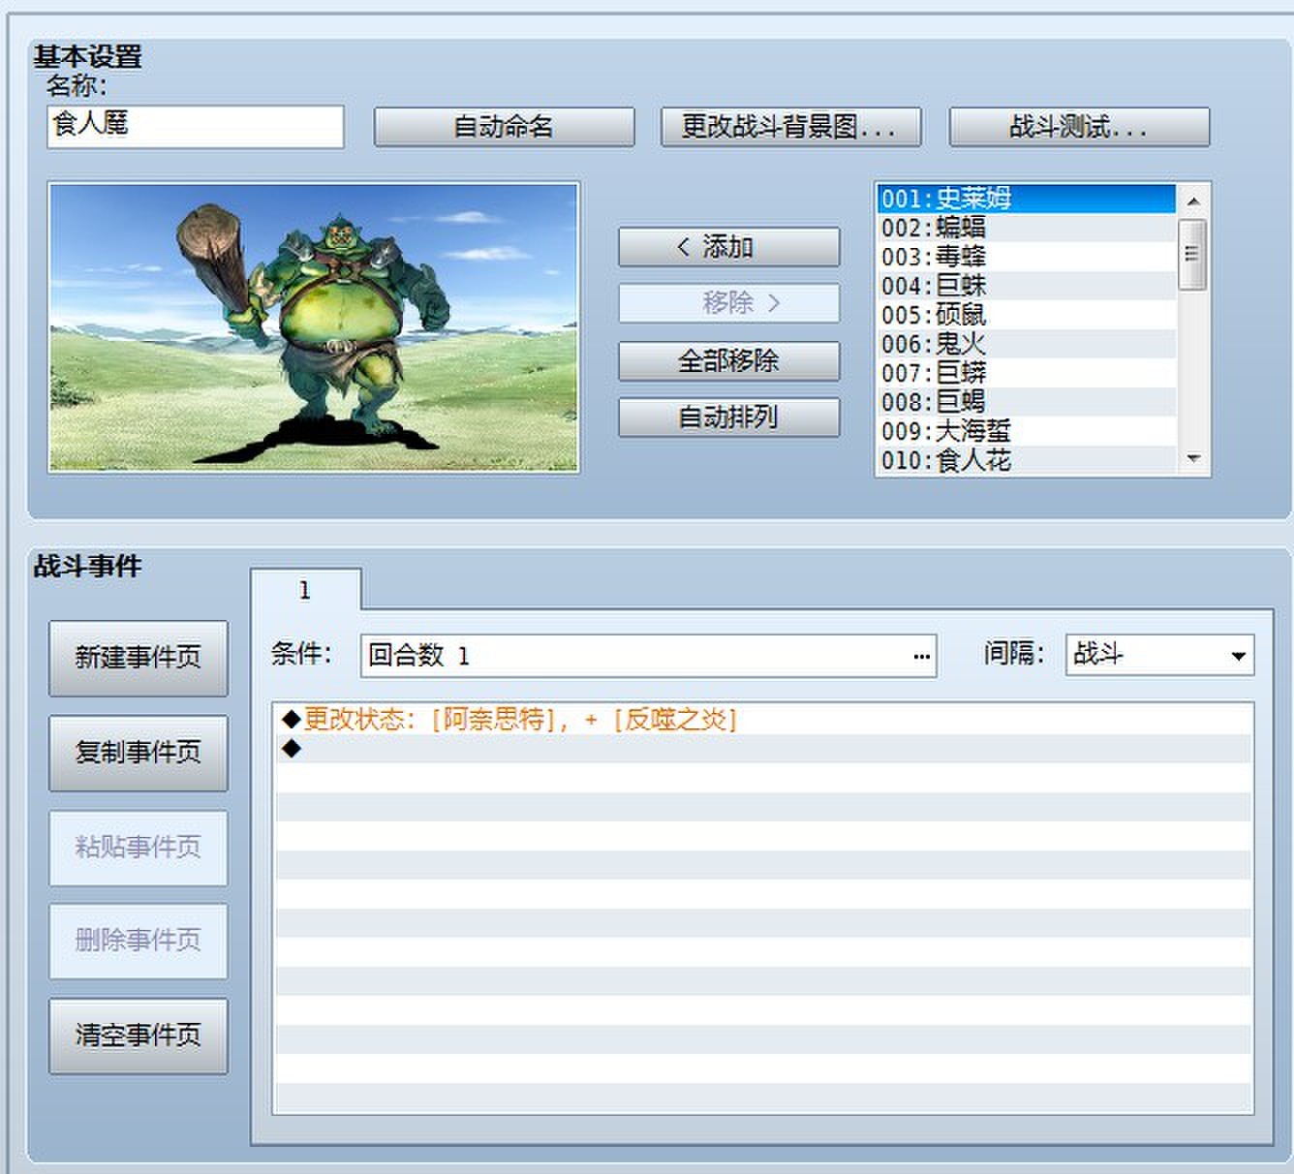Click 删除事件页 button
1294x1174 pixels.
(139, 941)
